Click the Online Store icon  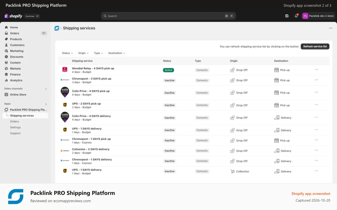click(6, 95)
